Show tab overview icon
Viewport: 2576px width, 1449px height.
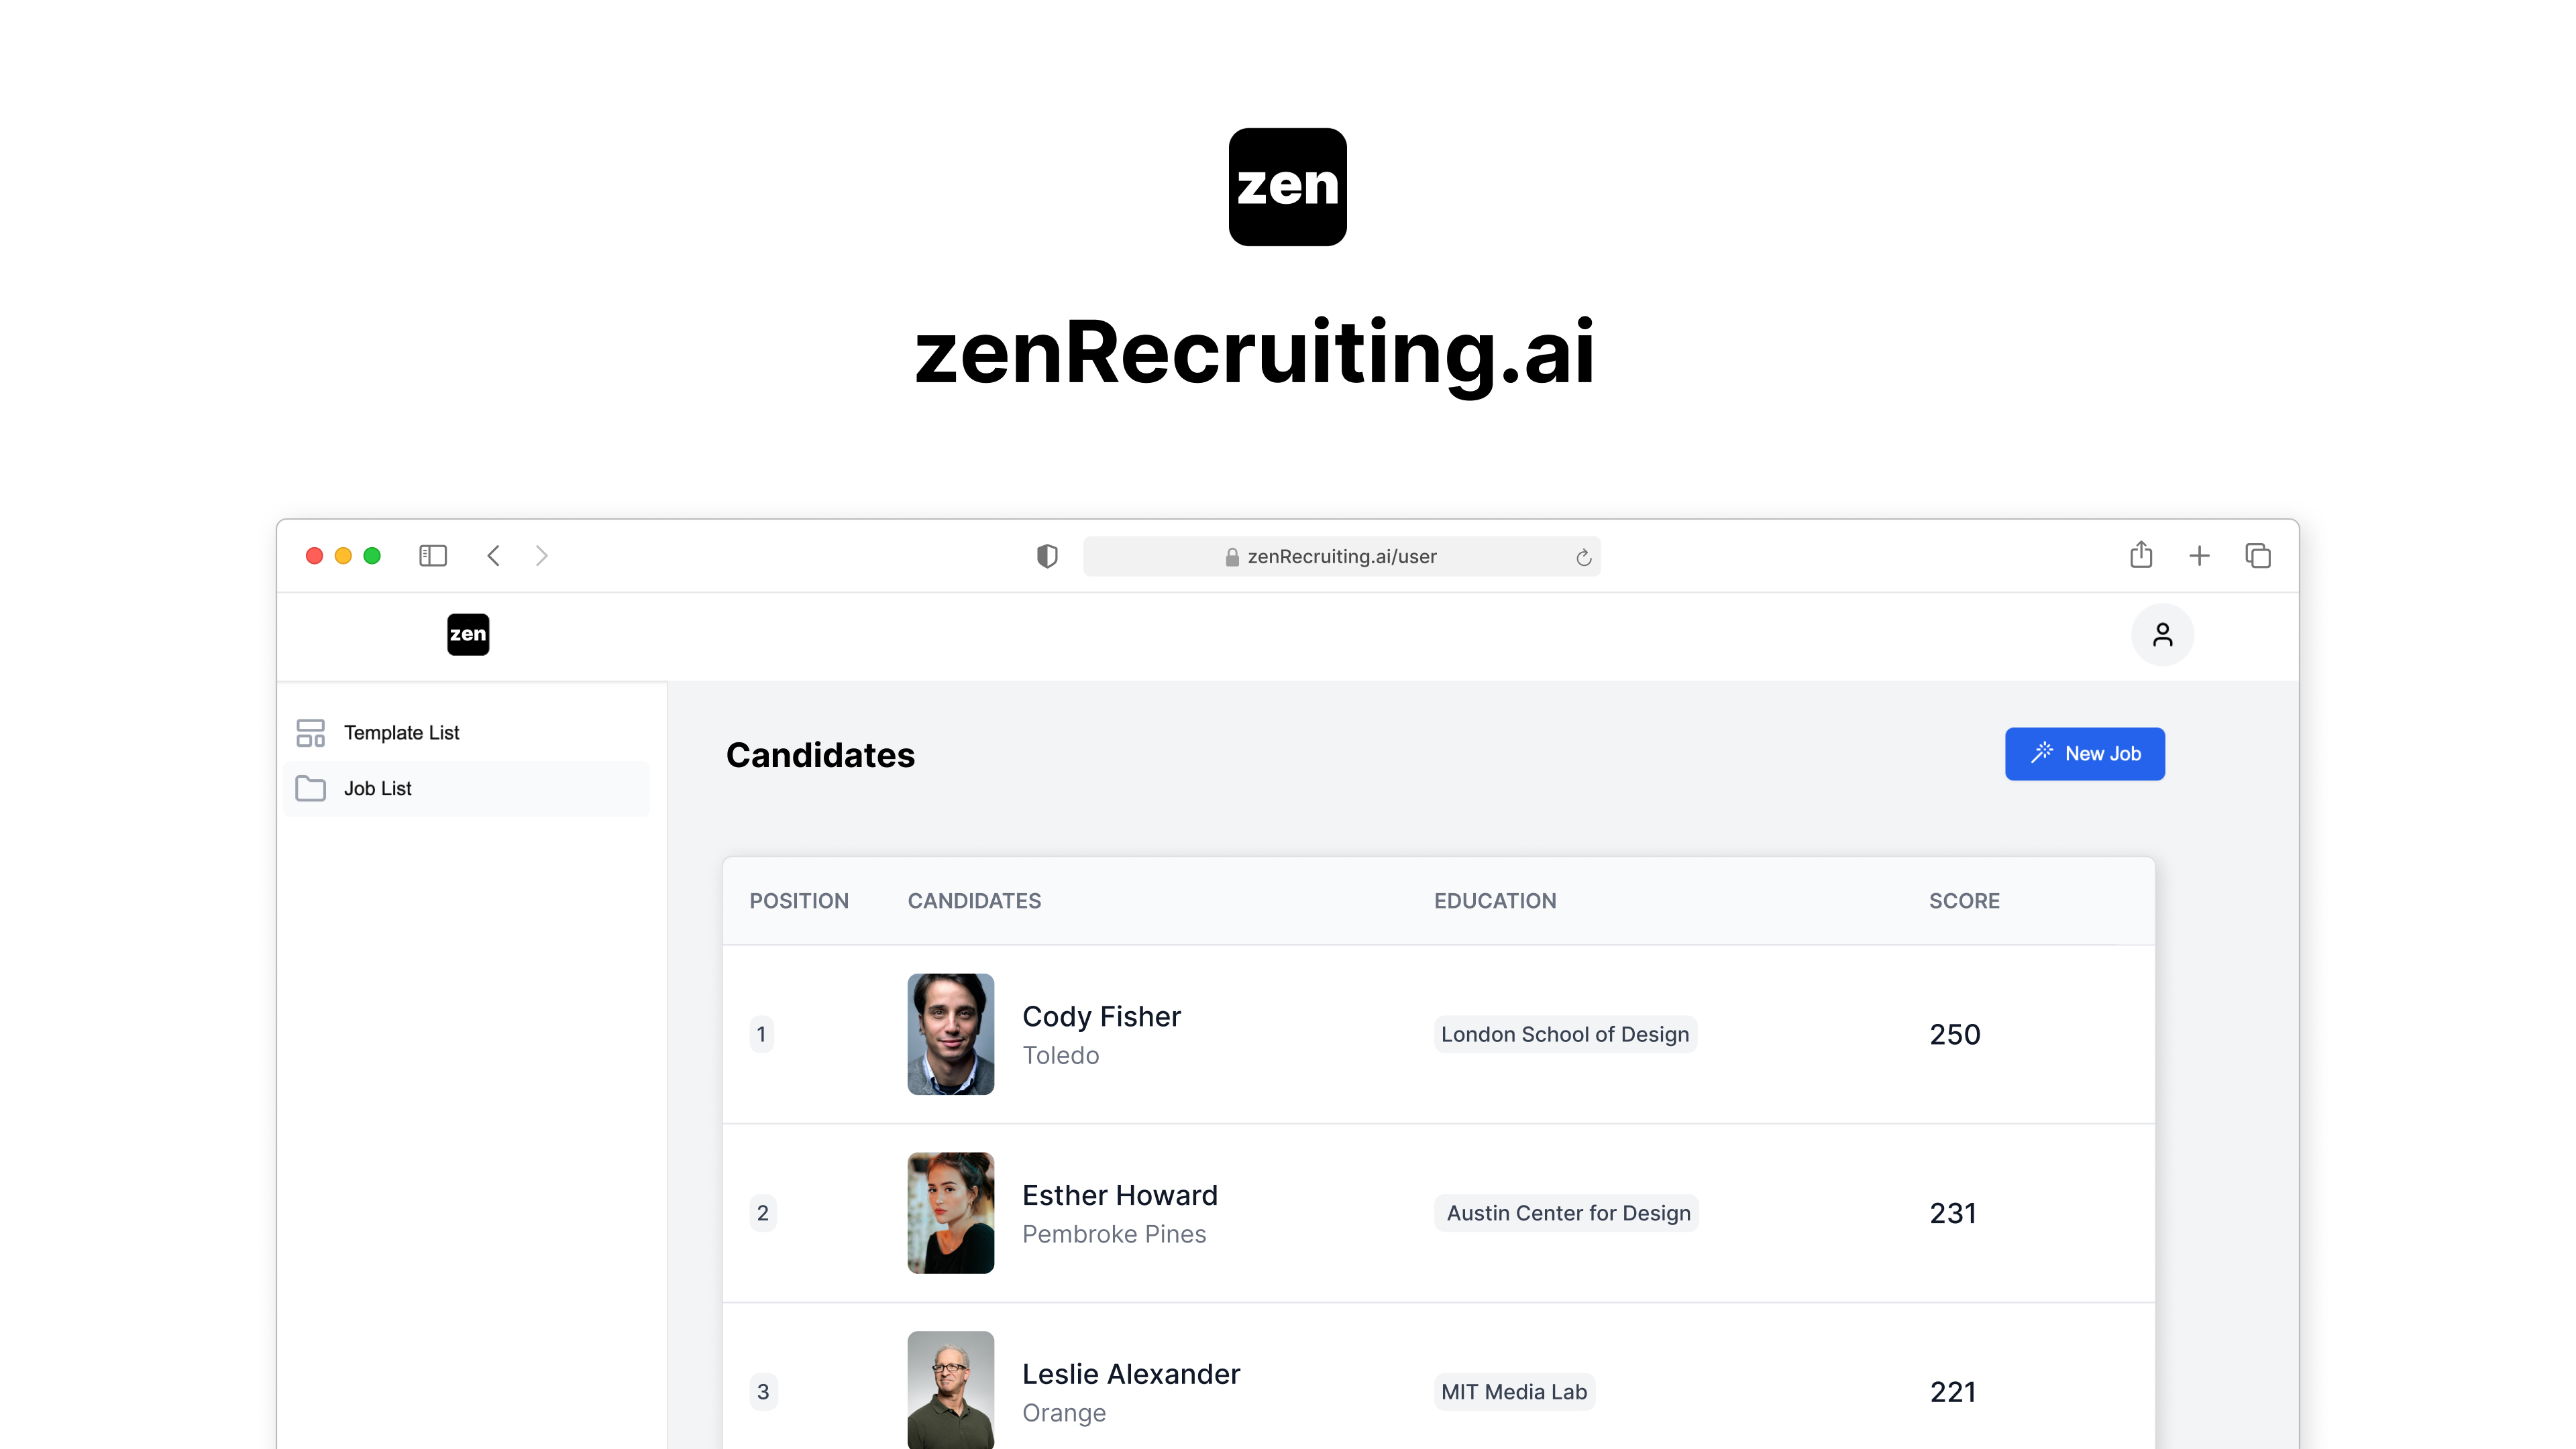coord(2257,556)
